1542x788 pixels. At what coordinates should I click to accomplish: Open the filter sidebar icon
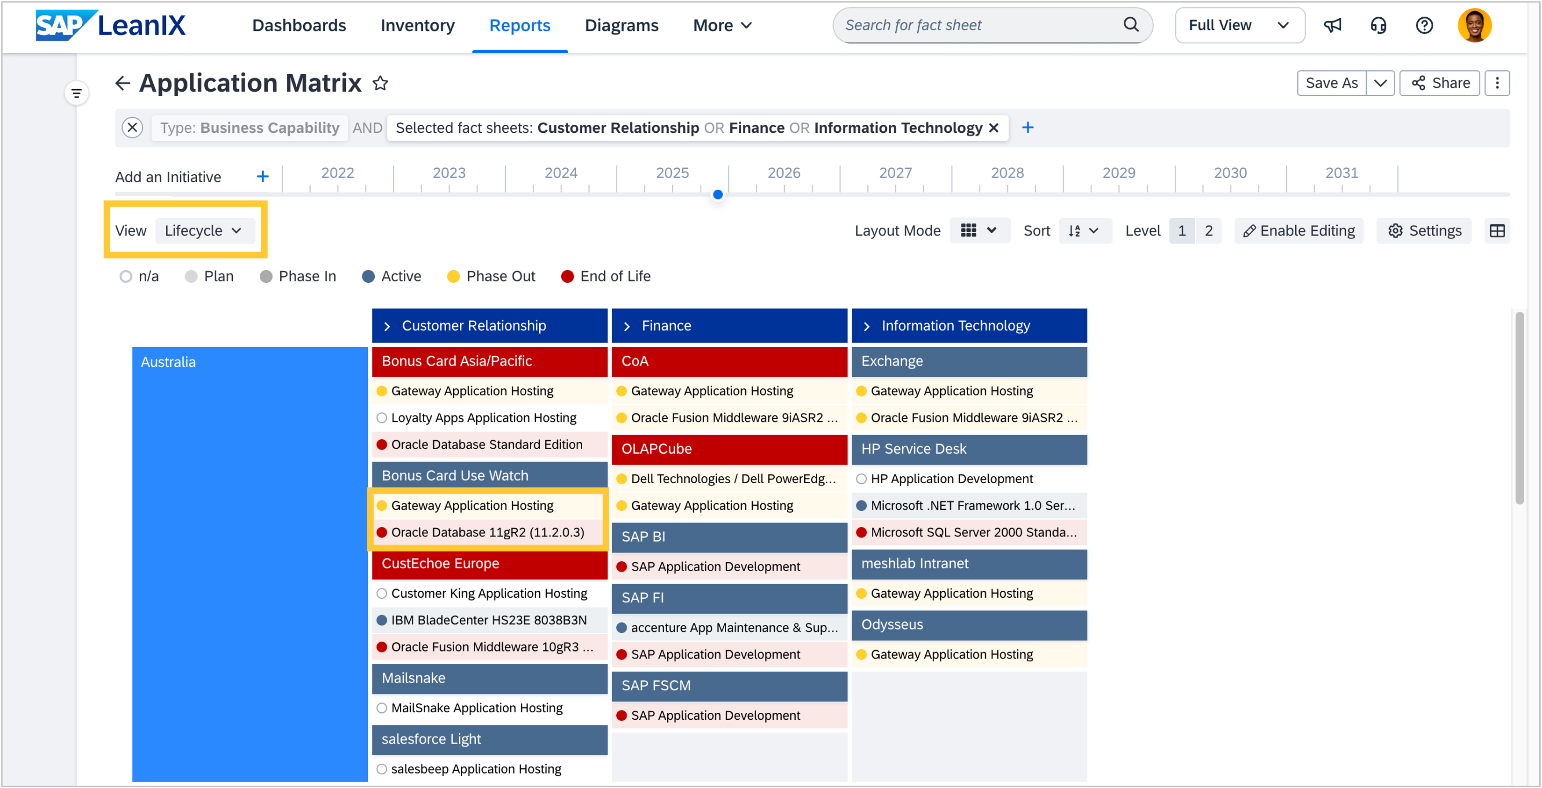(77, 93)
